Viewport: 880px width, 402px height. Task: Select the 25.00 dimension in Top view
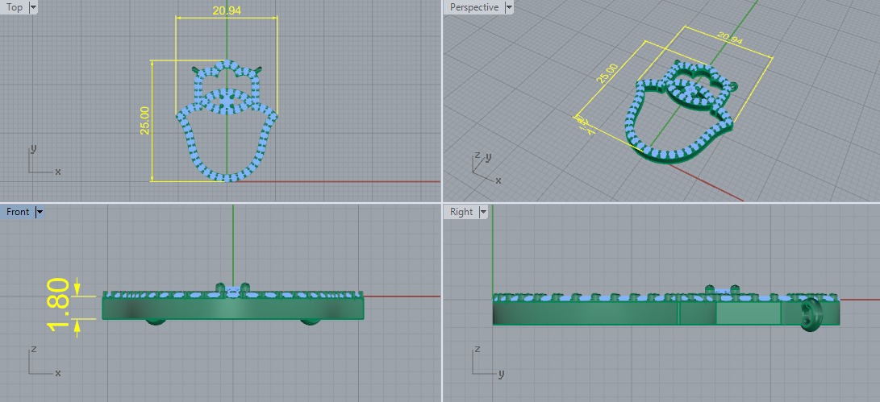tap(145, 120)
